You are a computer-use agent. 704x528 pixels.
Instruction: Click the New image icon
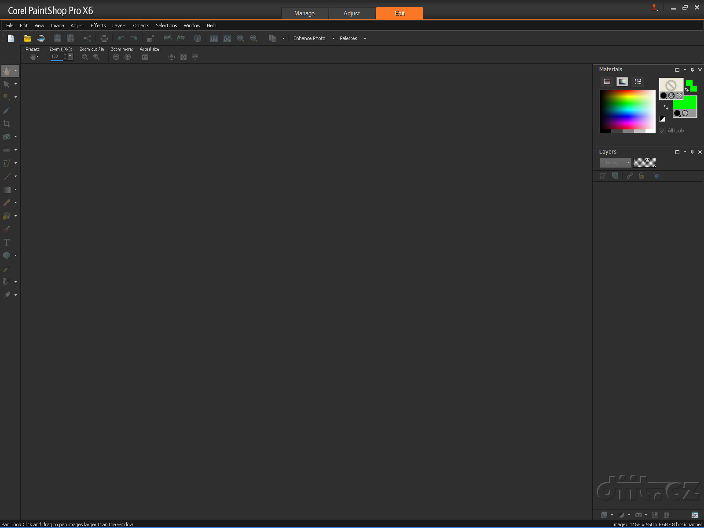click(11, 38)
